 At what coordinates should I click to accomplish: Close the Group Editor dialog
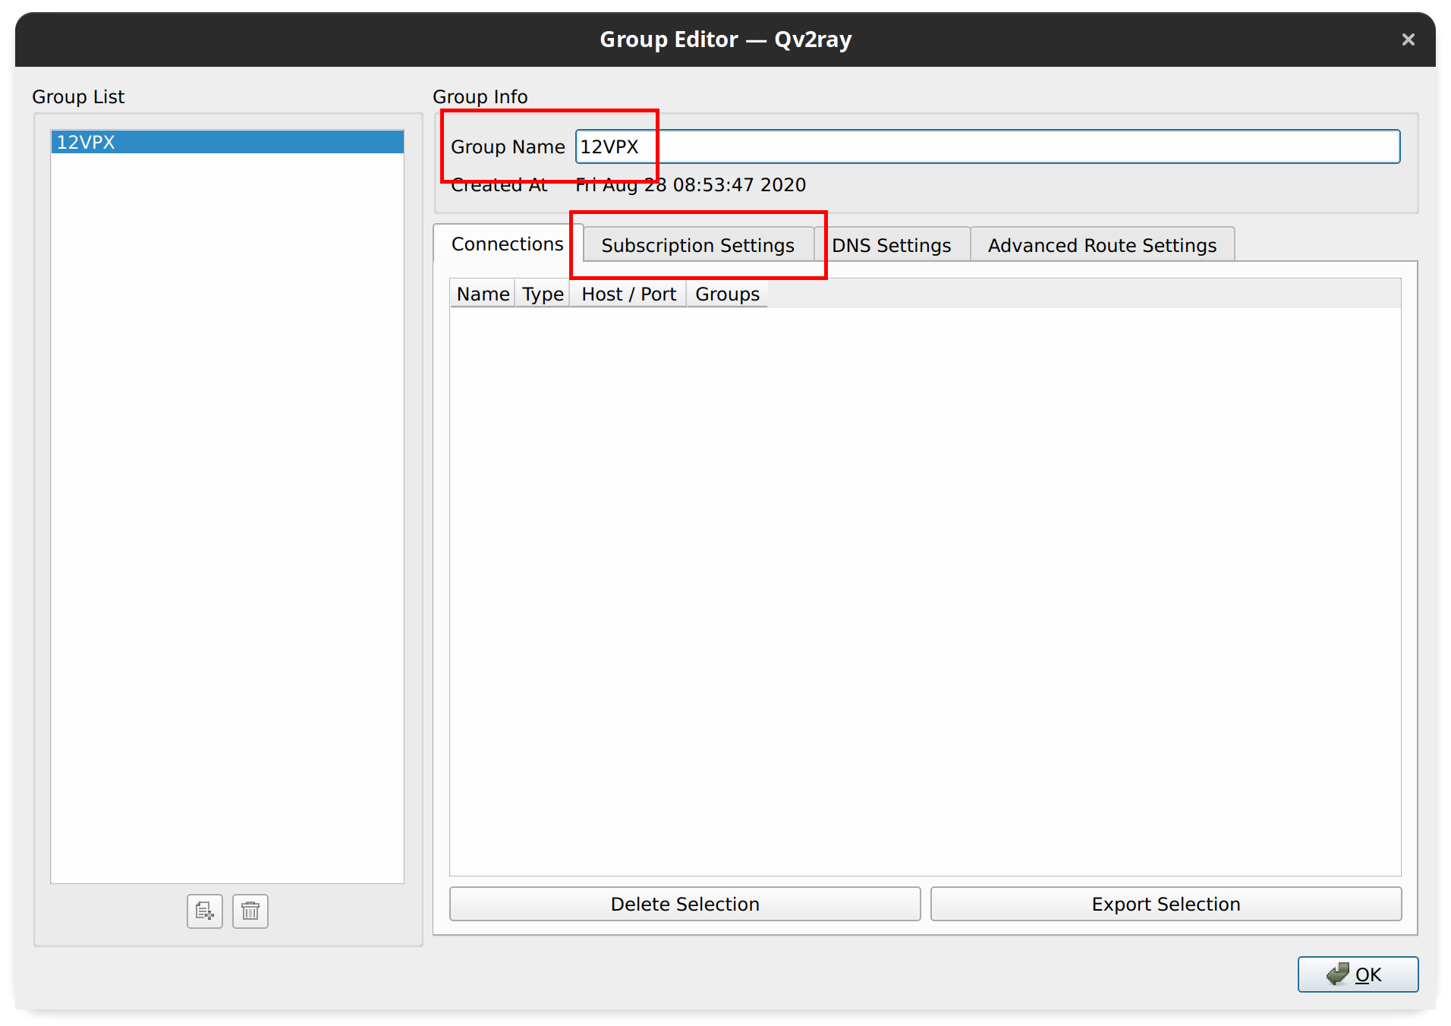coord(1408,39)
